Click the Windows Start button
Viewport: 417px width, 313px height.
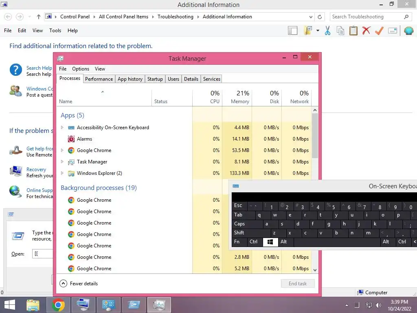[x=10, y=305]
